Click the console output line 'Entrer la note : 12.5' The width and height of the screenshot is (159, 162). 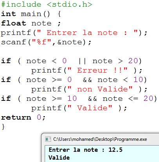click(85, 150)
